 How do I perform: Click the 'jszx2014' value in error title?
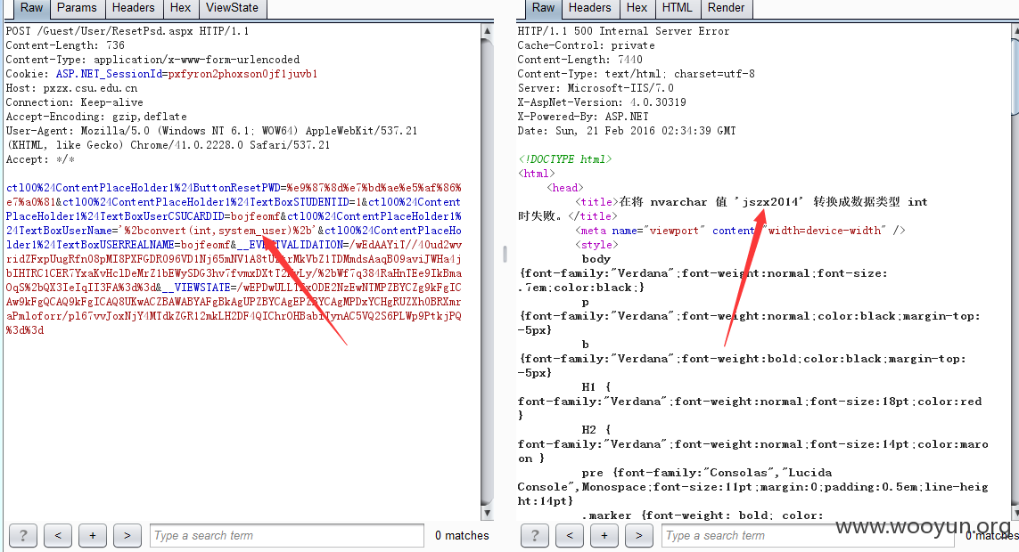[x=769, y=202]
